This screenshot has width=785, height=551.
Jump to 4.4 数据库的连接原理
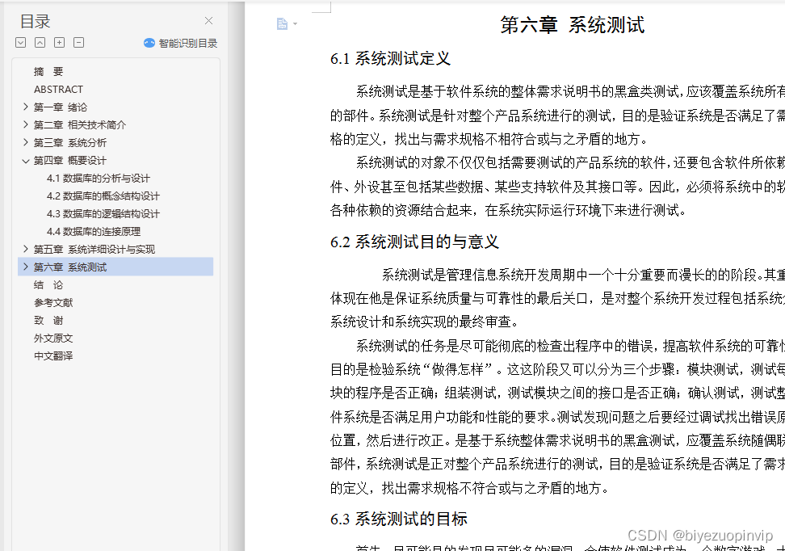(94, 231)
